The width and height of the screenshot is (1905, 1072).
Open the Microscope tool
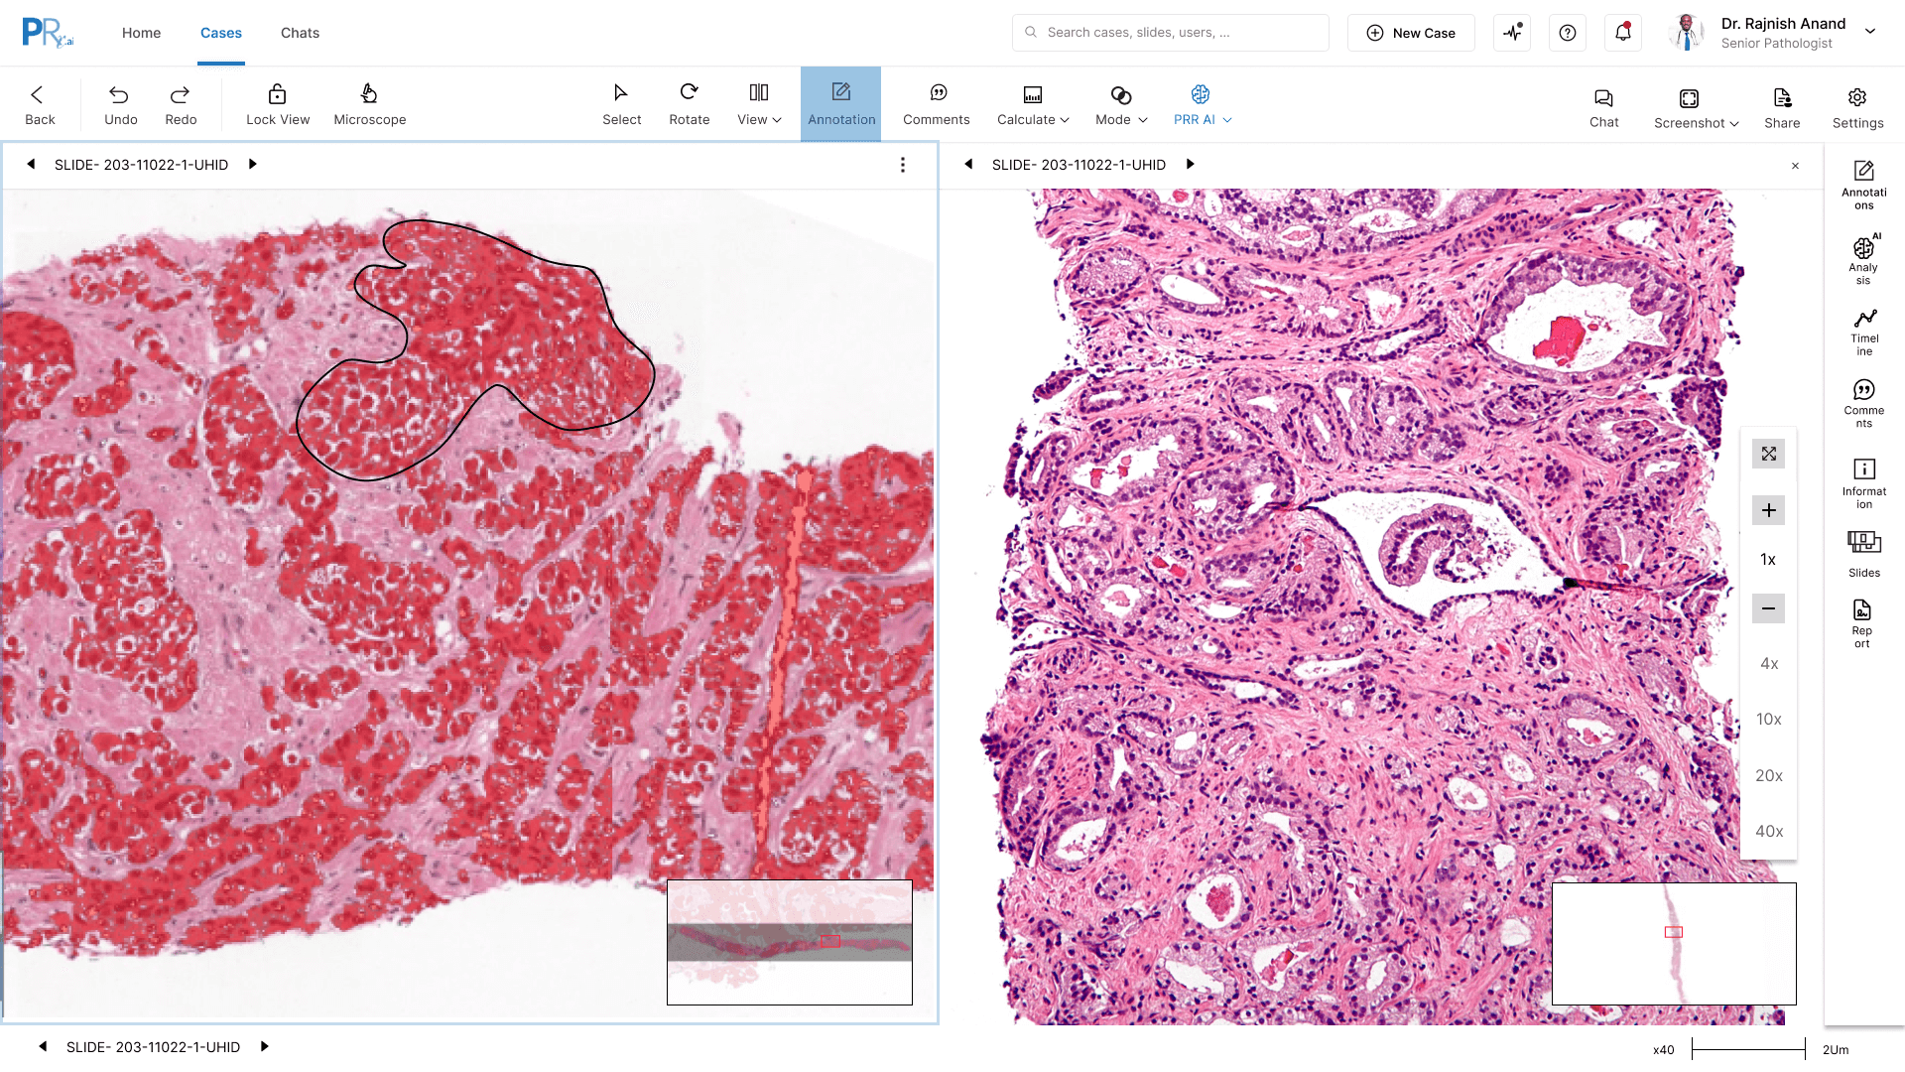coord(369,104)
